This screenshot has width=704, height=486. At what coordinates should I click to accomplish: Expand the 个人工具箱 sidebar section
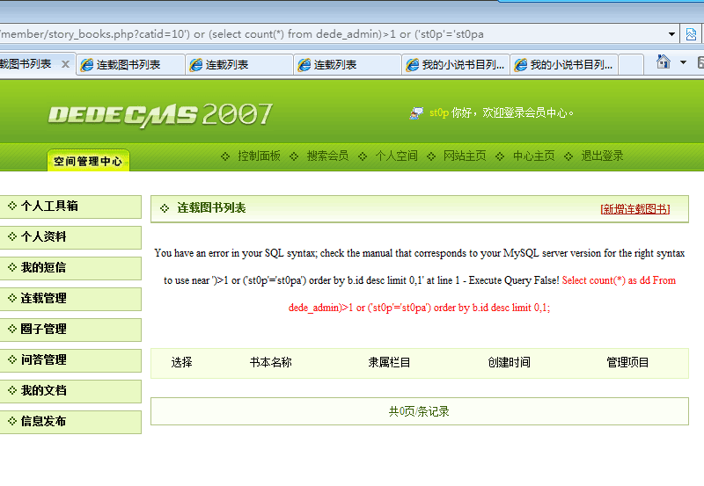tap(70, 207)
